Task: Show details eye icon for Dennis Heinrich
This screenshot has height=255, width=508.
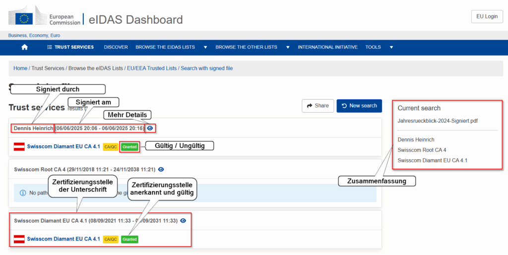Action: [x=150, y=128]
